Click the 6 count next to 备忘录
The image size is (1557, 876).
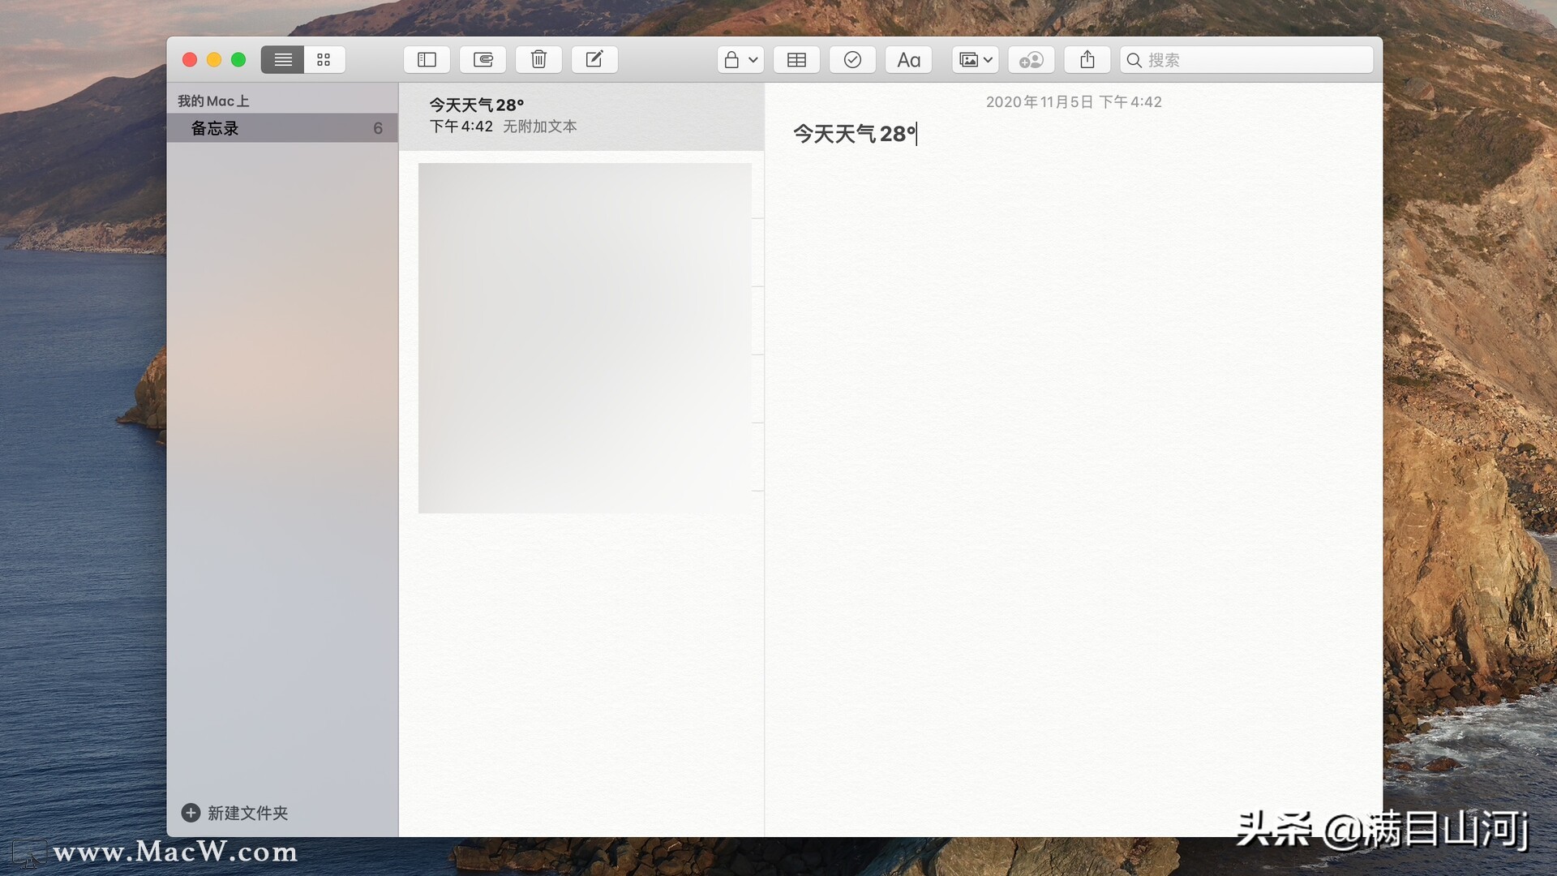pyautogui.click(x=378, y=128)
